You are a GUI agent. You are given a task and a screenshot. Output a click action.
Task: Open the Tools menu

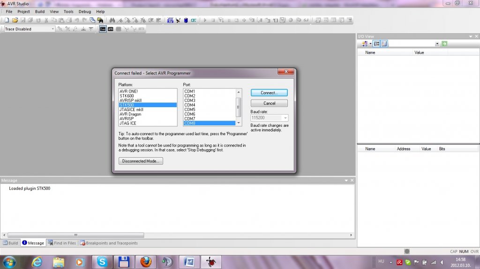(x=68, y=12)
